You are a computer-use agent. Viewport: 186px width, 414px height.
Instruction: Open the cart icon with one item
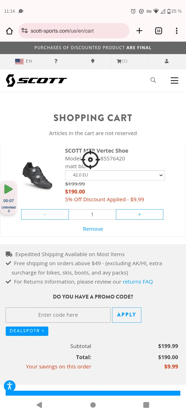coord(122,61)
